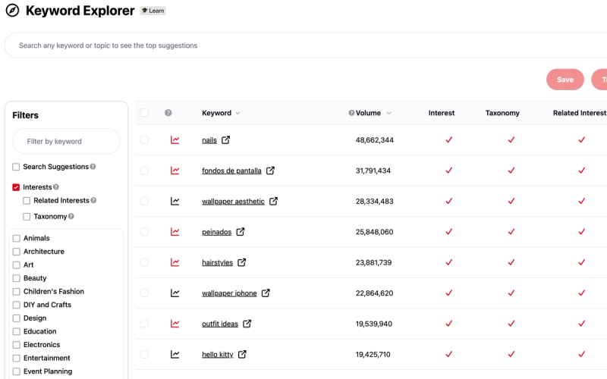The width and height of the screenshot is (607, 379).
Task: Sort by Keyword column chevron
Action: [237, 113]
